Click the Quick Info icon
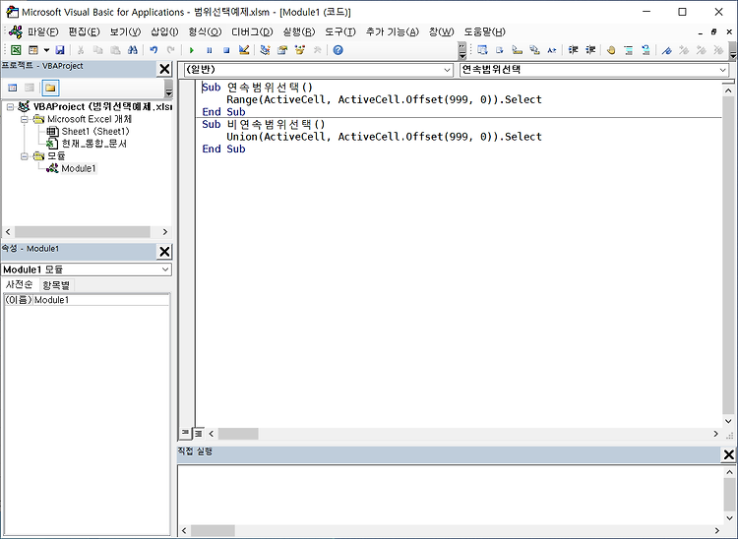Viewport: 738px width, 539px height. coord(518,50)
